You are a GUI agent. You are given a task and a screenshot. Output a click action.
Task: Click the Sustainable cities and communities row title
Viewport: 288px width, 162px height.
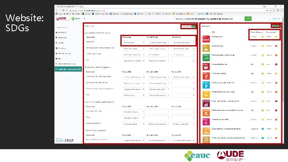pyautogui.click(x=226, y=129)
